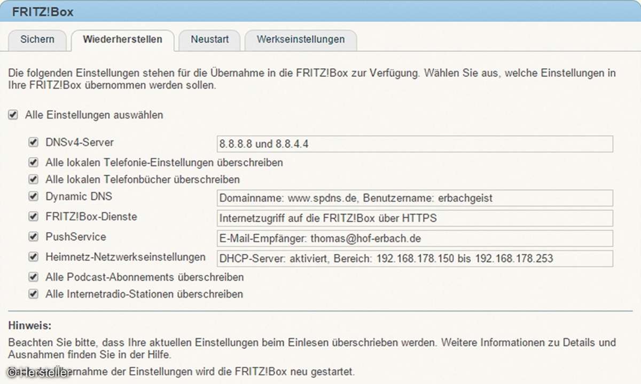Click the FRITZ!Box title in header
Viewport: 641px width, 384px height.
[x=43, y=11]
